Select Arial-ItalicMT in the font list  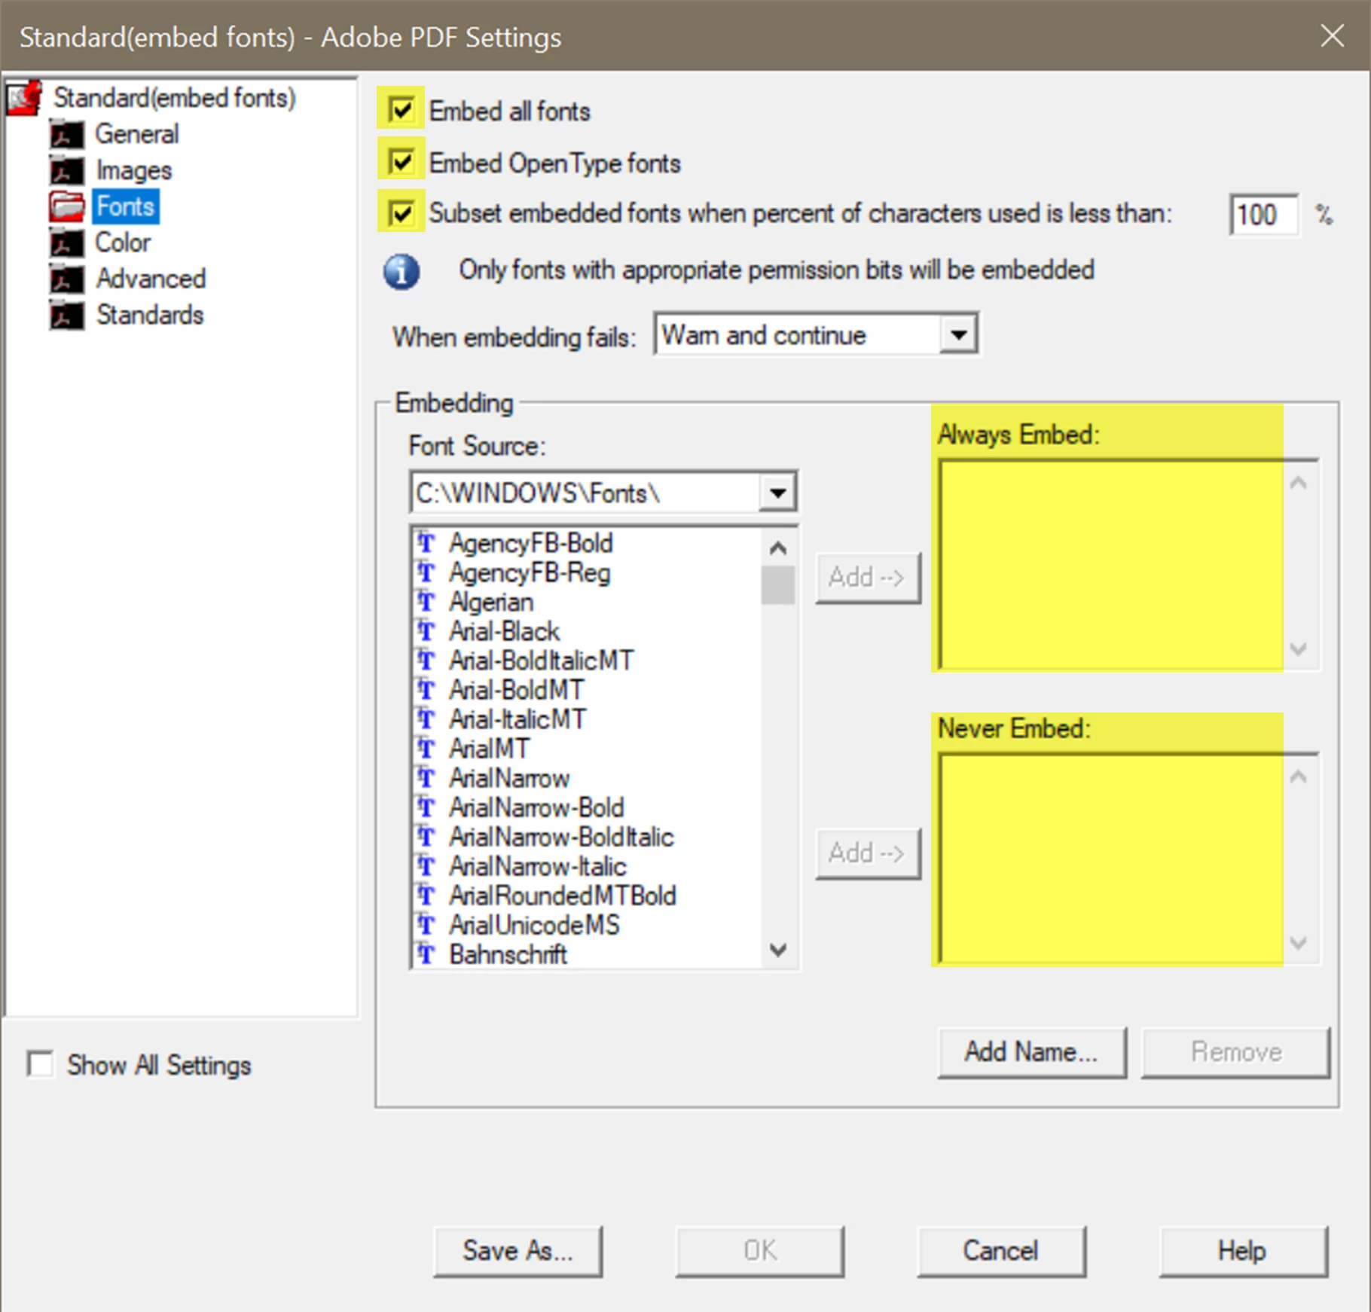coord(518,719)
